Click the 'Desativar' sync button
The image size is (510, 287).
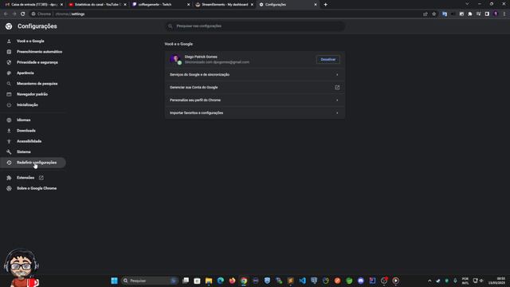(x=328, y=60)
